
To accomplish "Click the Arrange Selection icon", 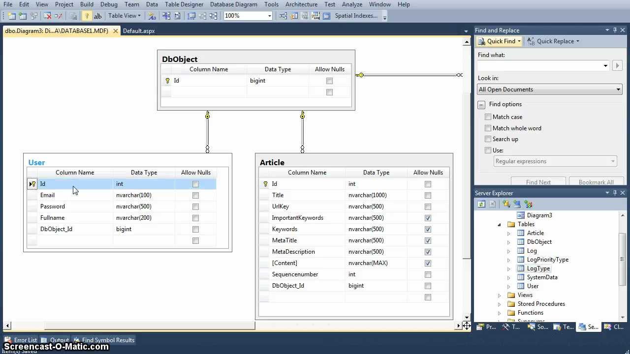I will pyautogui.click(x=202, y=16).
